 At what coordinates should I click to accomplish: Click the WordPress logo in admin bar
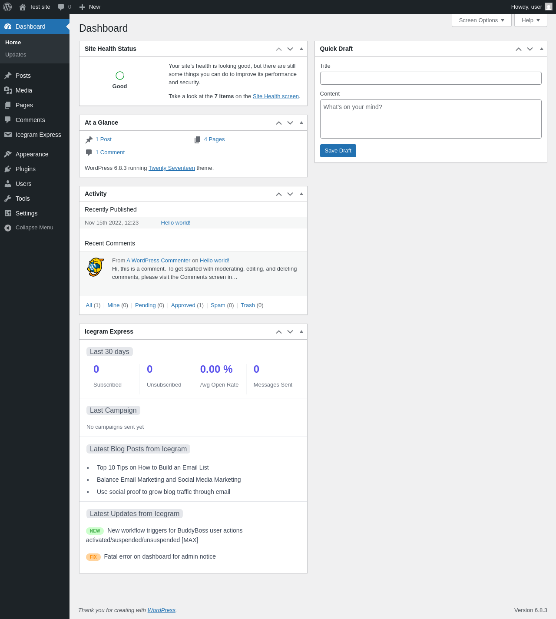tap(7, 7)
